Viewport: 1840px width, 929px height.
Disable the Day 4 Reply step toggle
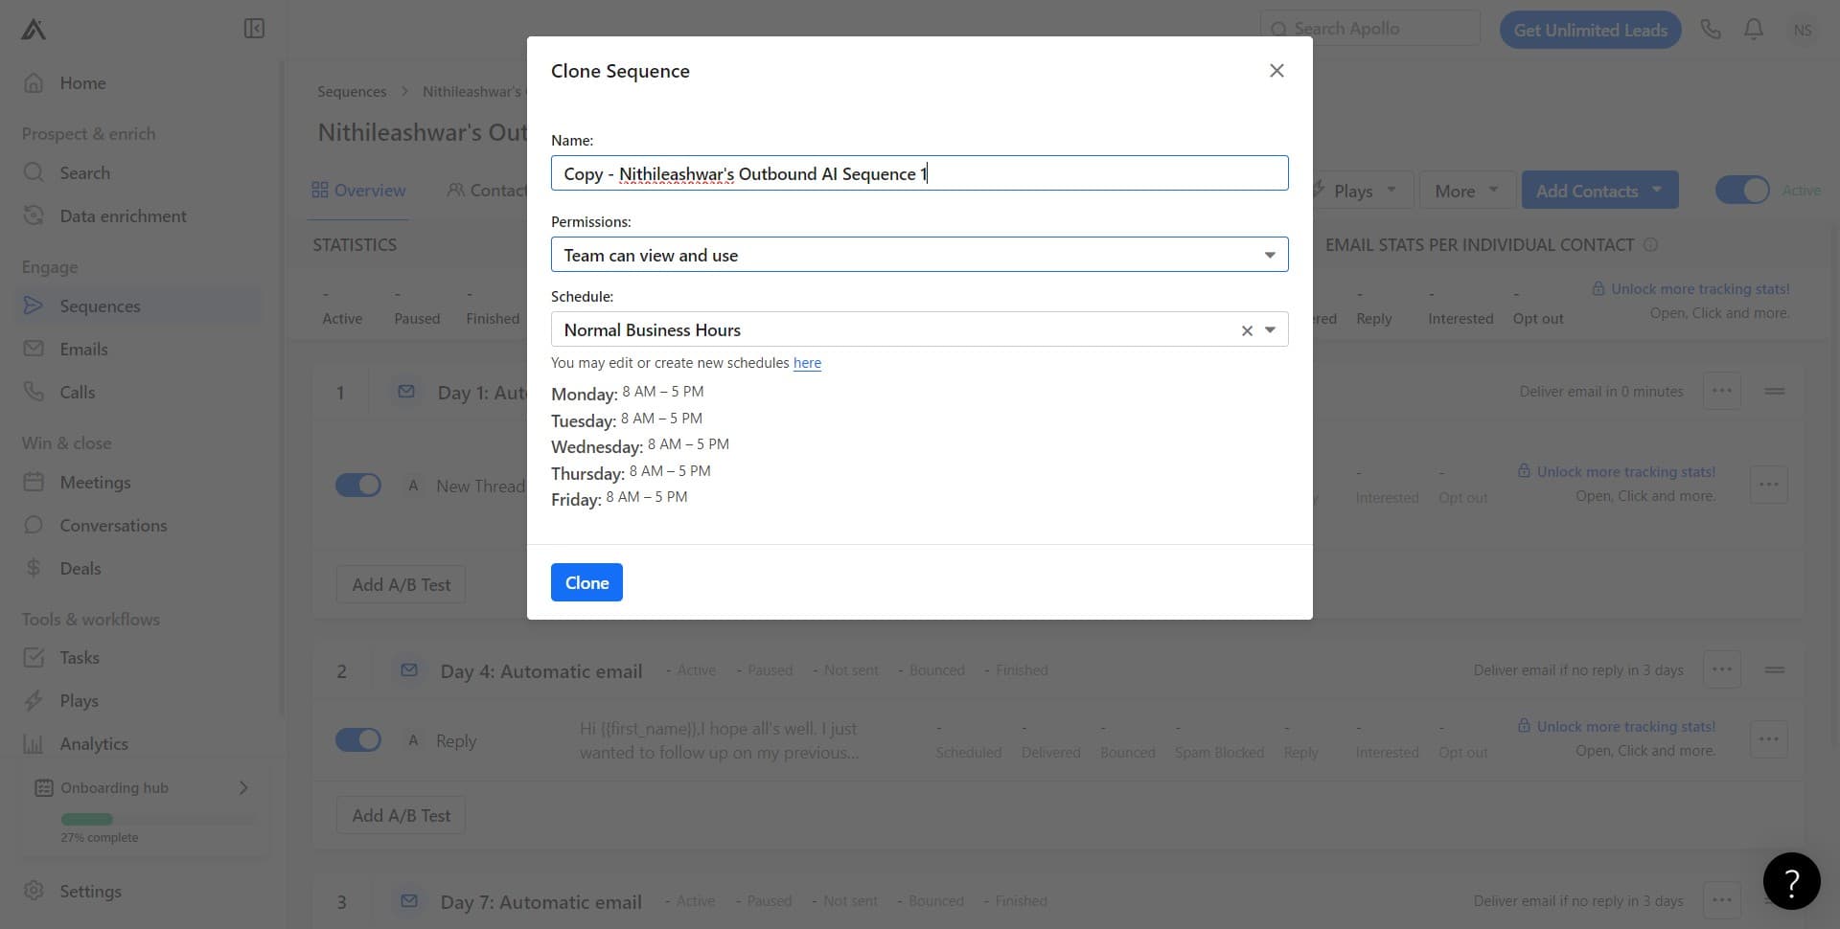point(357,739)
